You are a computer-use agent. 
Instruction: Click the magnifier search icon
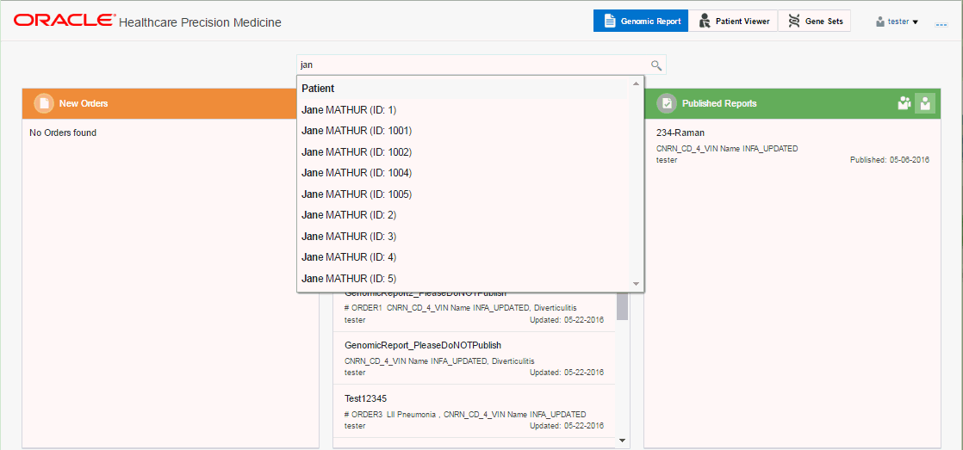pos(655,65)
